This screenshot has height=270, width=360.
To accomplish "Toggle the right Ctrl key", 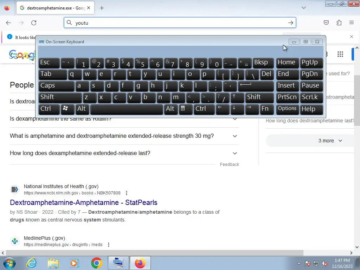I will pyautogui.click(x=204, y=109).
